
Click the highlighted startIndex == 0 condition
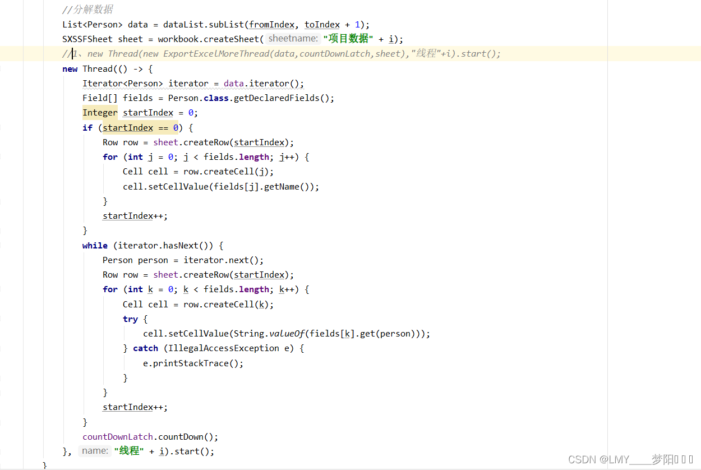(x=140, y=127)
